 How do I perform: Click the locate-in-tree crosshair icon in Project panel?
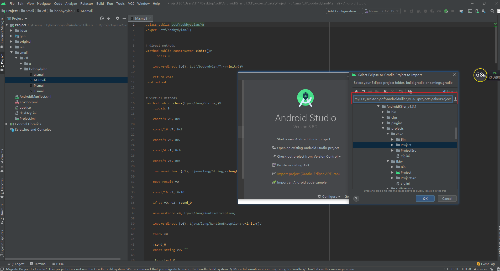(102, 18)
